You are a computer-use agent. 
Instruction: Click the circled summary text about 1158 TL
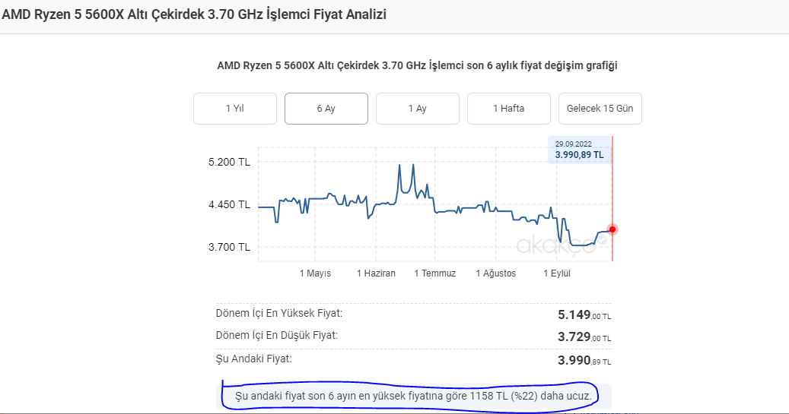tap(412, 396)
